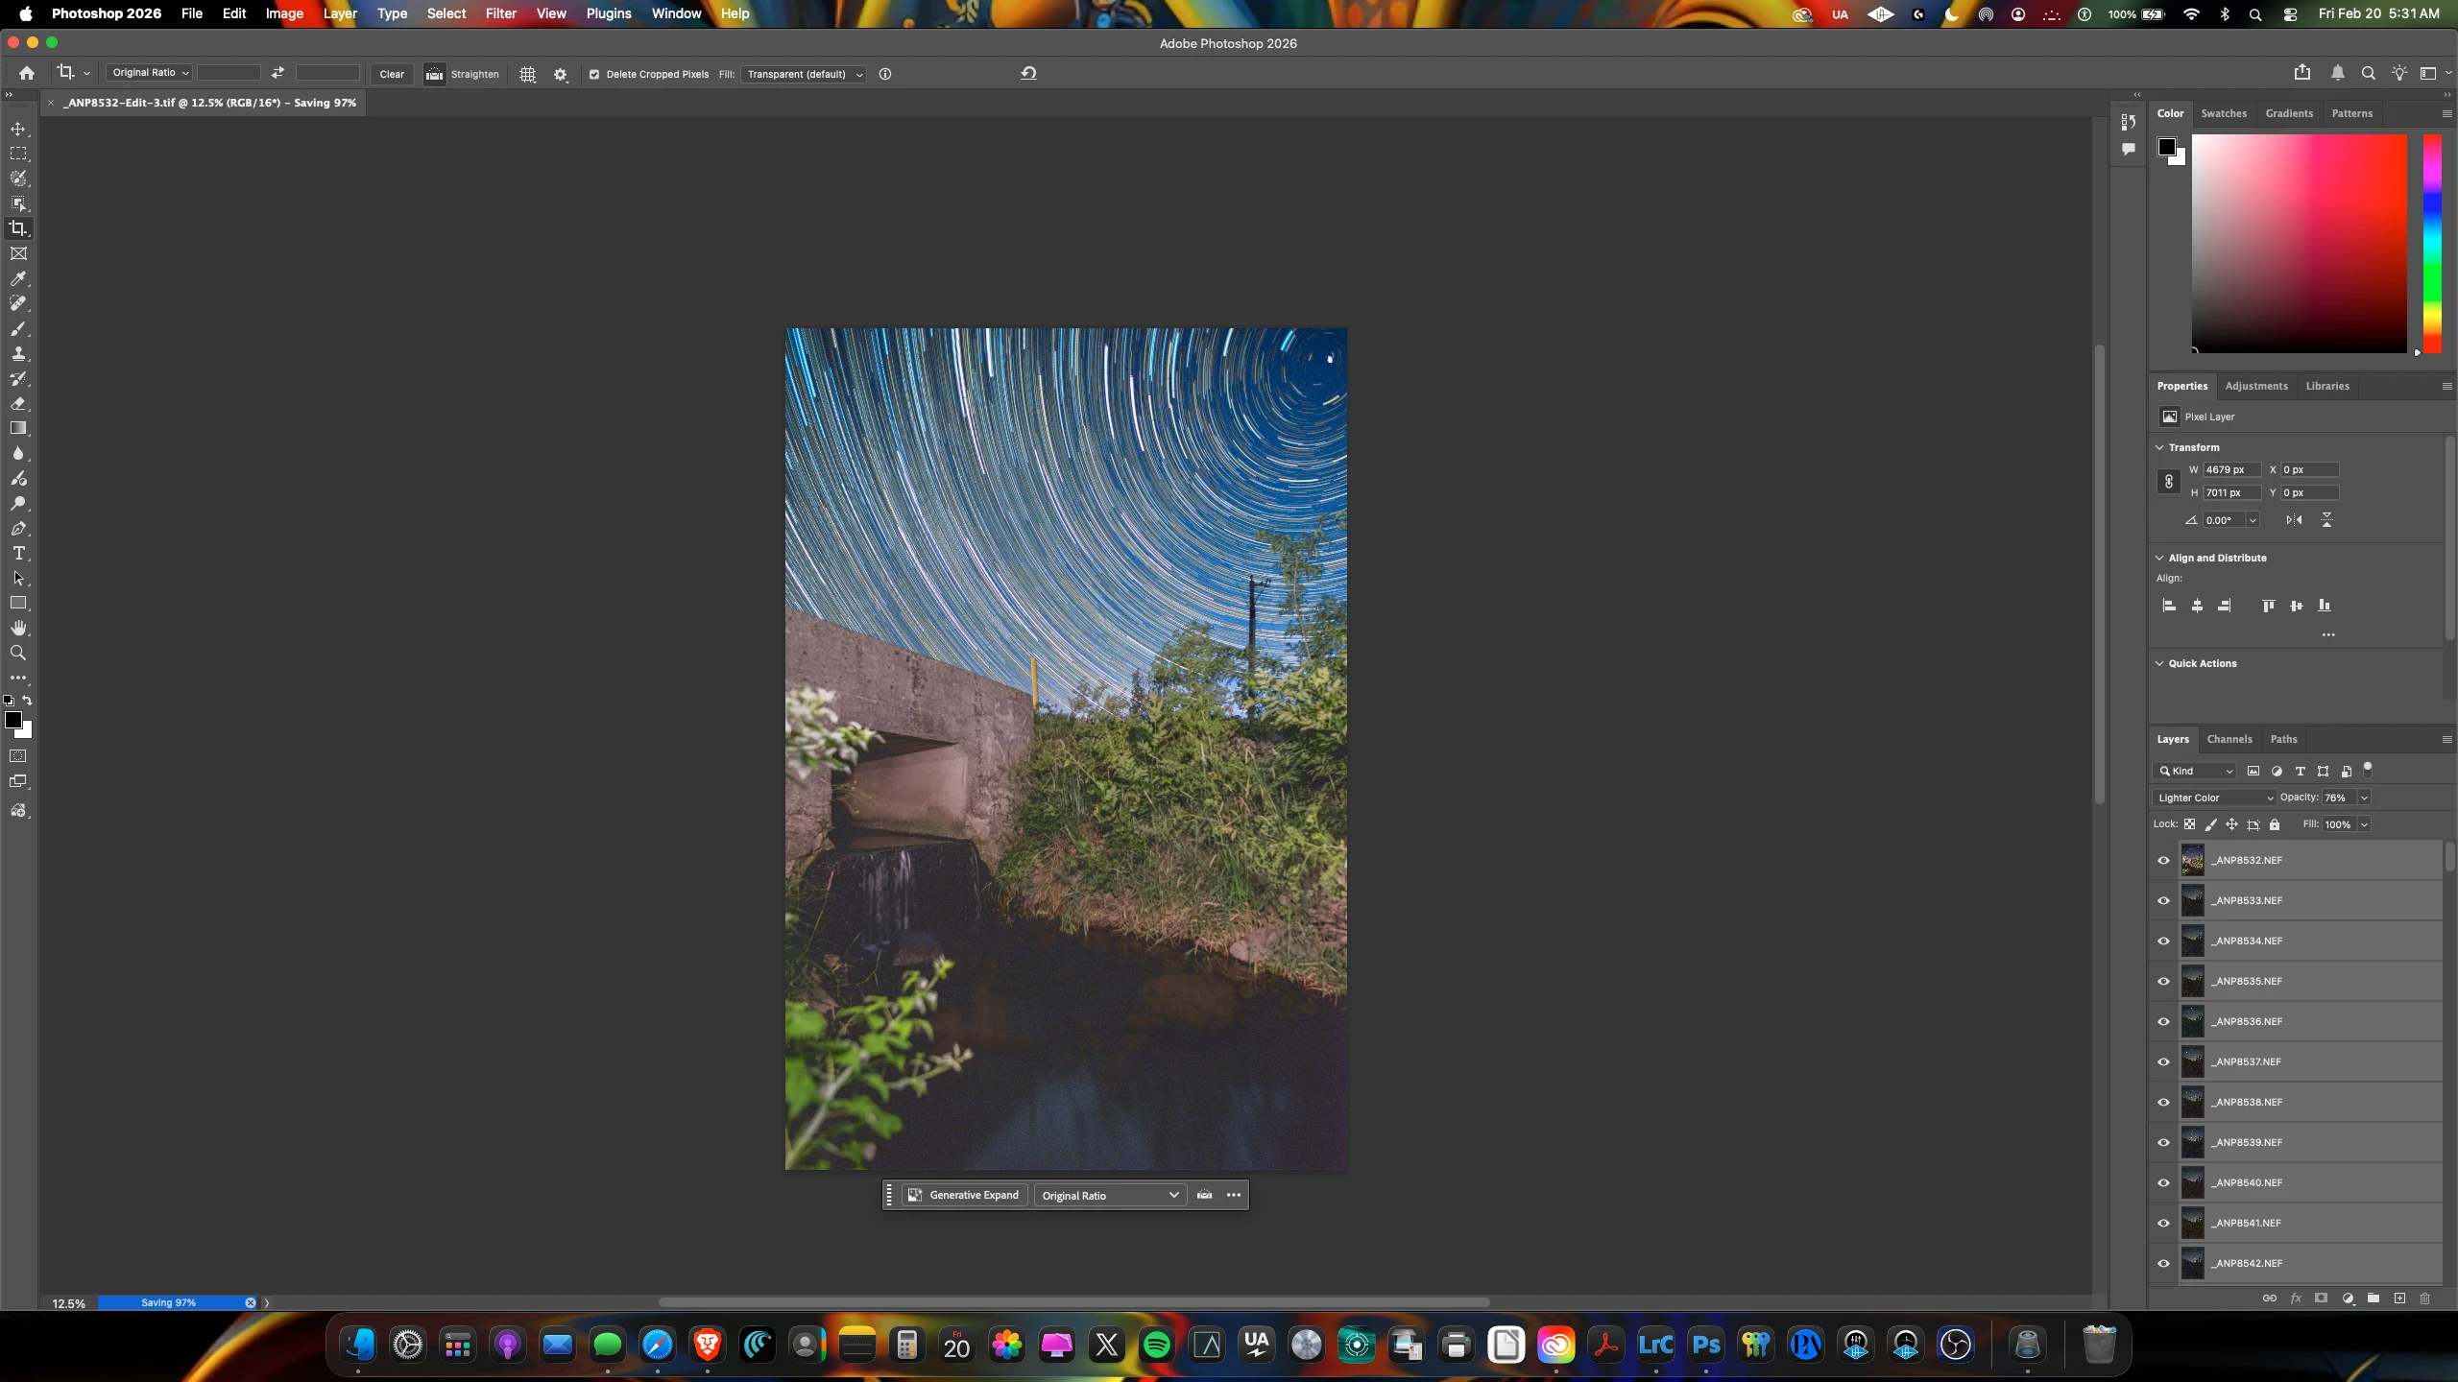Click the Straighten icon in options bar

click(x=435, y=74)
